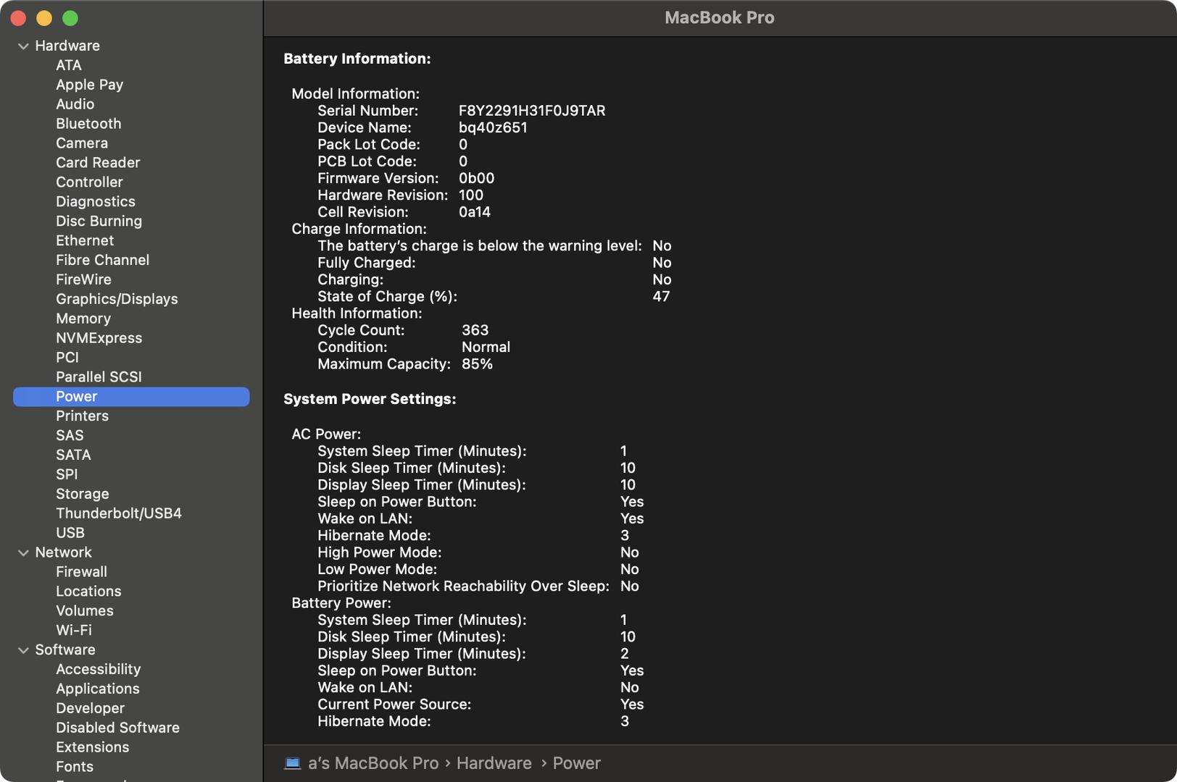Click the Condition value Normal
The width and height of the screenshot is (1177, 782).
point(486,348)
